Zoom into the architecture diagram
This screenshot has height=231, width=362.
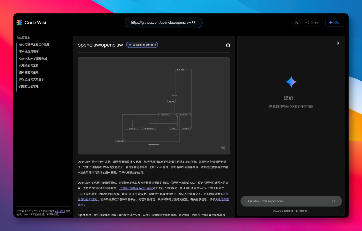tap(223, 148)
